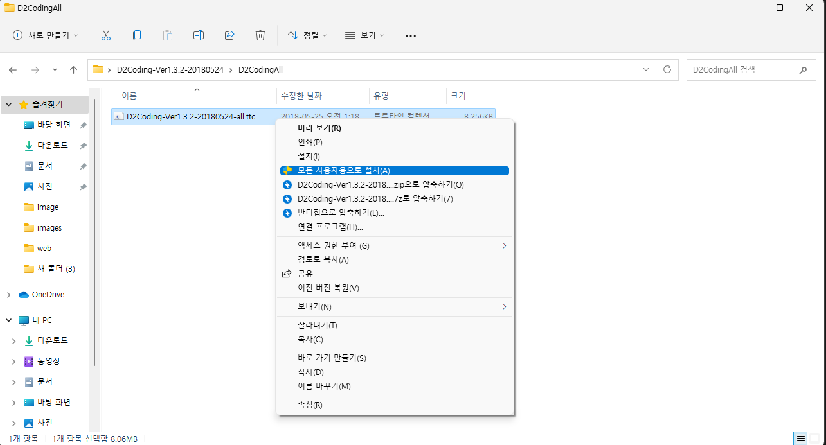The image size is (826, 445).
Task: Click the navigation pane scrollbar
Action: click(x=95, y=231)
